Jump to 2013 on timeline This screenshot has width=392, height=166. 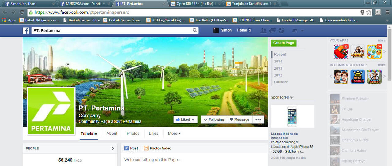pos(278,68)
